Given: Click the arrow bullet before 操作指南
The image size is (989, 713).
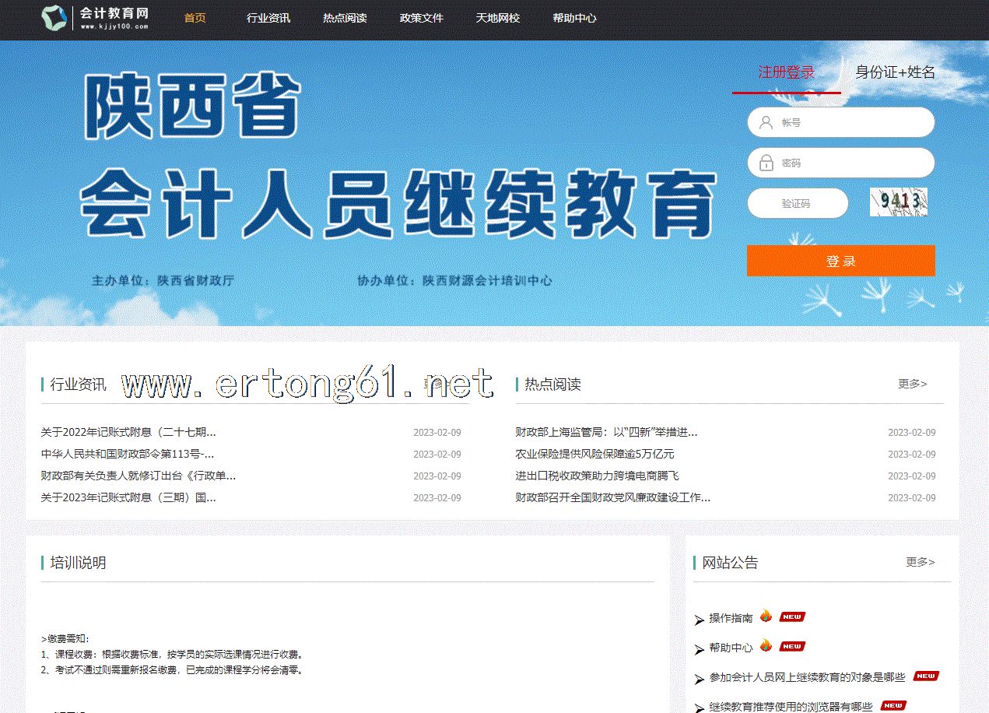Looking at the screenshot, I should click(699, 620).
